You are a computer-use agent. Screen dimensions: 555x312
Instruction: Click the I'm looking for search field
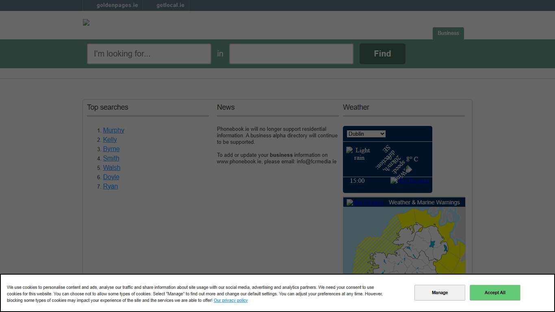149,54
